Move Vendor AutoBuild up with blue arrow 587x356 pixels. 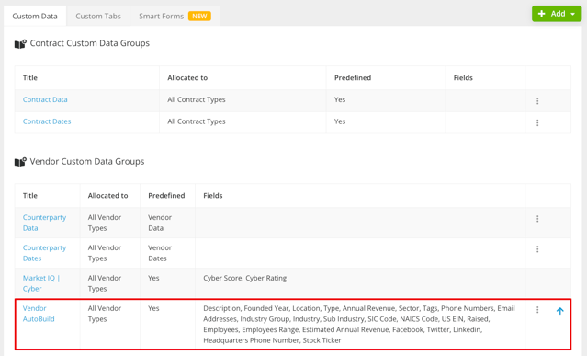559,311
